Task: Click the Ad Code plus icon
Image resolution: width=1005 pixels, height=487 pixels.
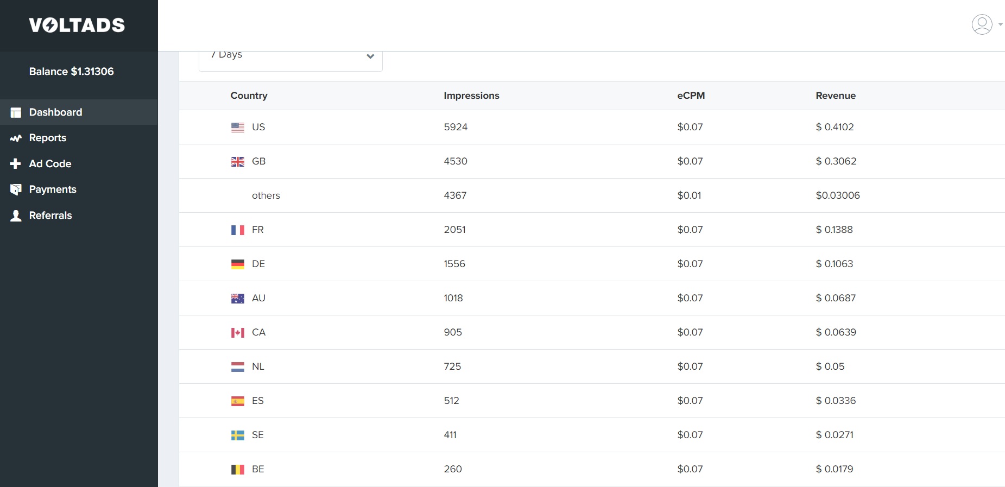Action: point(16,163)
